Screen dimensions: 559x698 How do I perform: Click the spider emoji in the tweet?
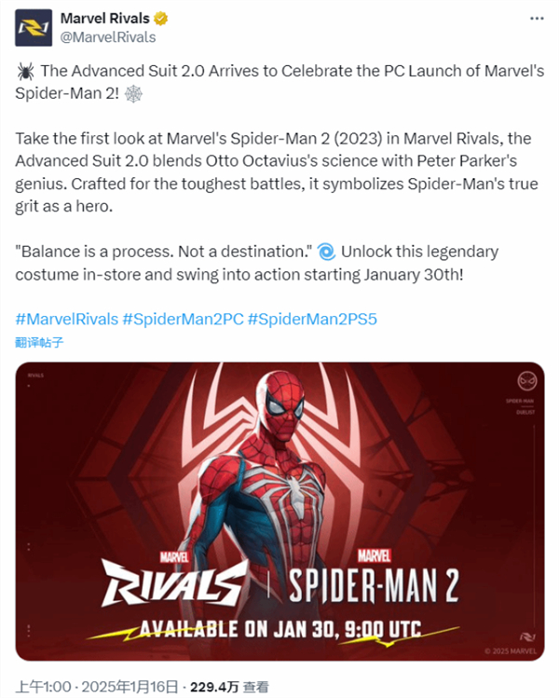point(25,71)
